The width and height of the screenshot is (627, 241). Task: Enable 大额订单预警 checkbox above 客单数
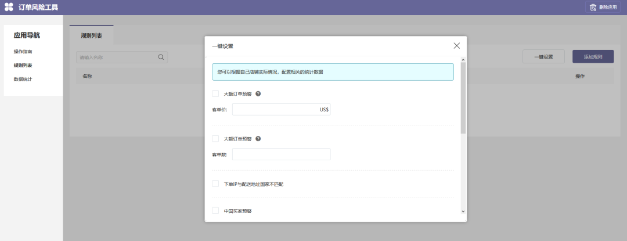tap(215, 139)
